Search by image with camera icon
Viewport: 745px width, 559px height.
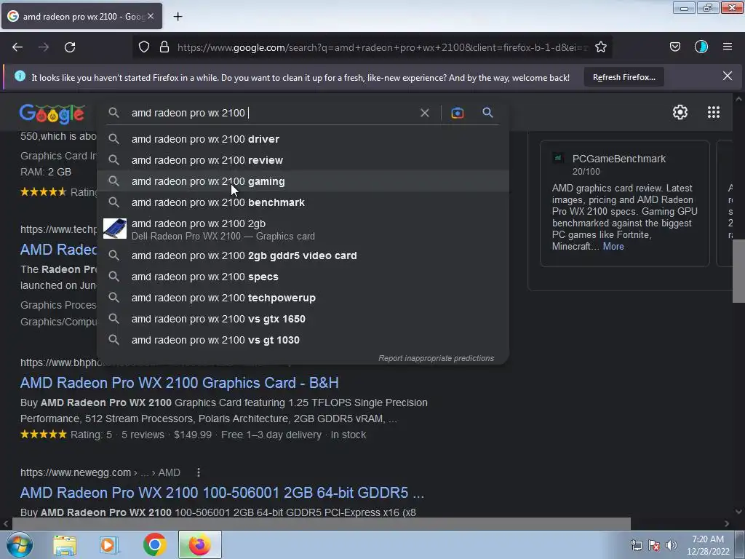(x=457, y=113)
